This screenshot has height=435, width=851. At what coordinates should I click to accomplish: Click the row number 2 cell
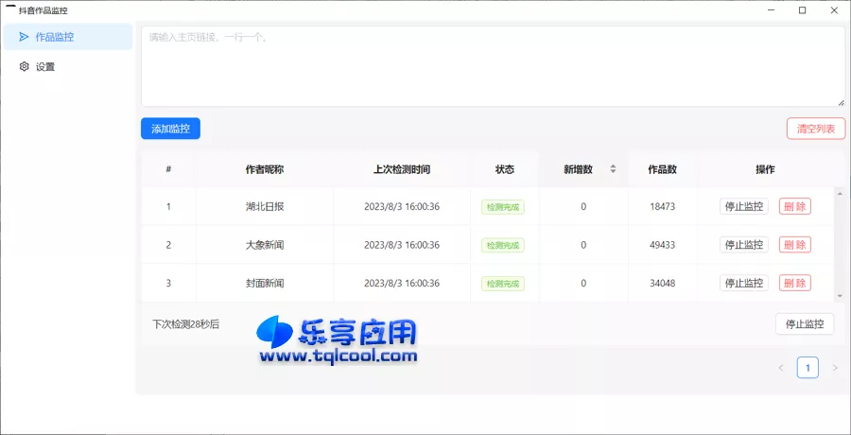pyautogui.click(x=168, y=245)
